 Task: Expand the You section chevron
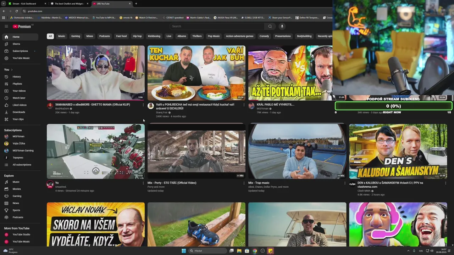tap(12, 70)
